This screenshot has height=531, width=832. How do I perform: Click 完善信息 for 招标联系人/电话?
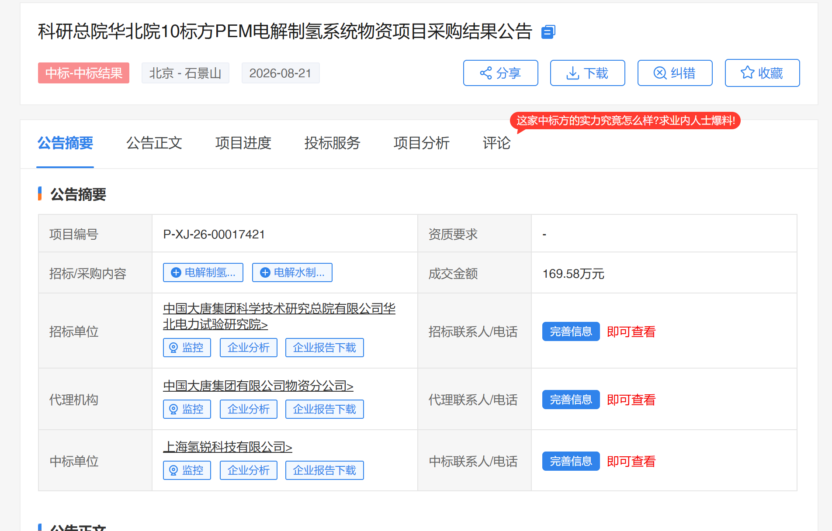571,331
